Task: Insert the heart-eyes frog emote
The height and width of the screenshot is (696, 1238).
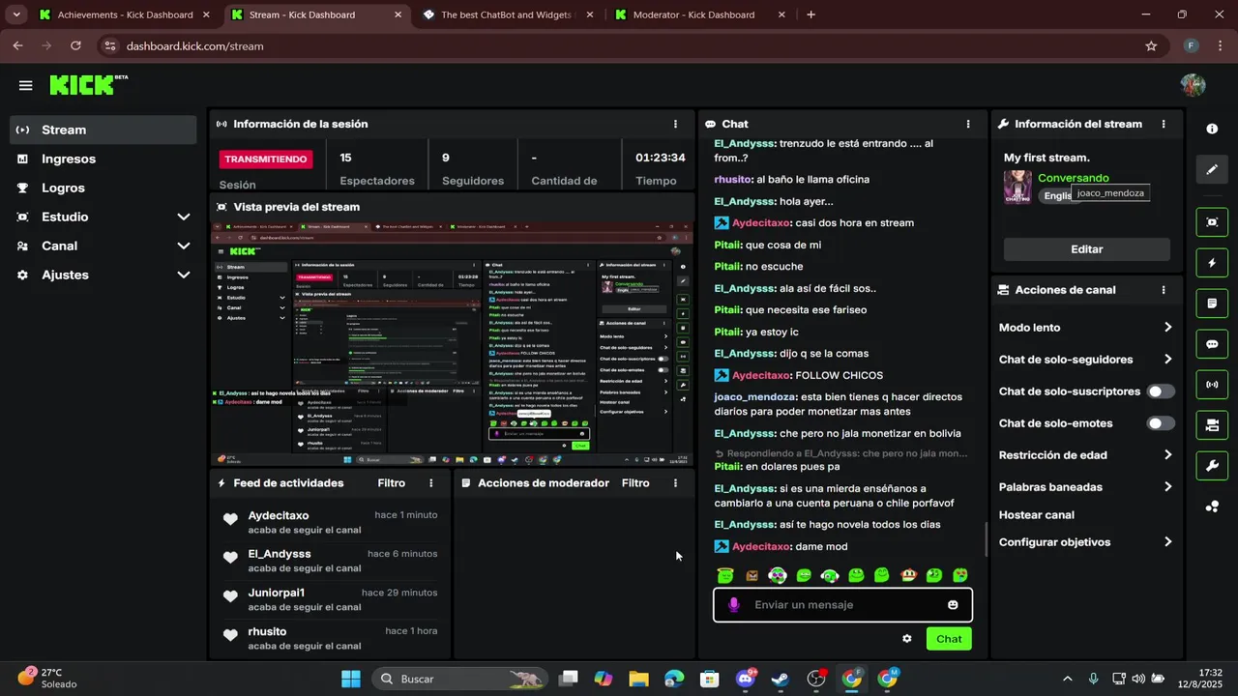Action: click(960, 575)
